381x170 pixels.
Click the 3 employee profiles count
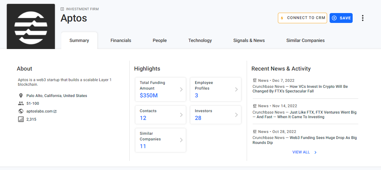tap(196, 96)
